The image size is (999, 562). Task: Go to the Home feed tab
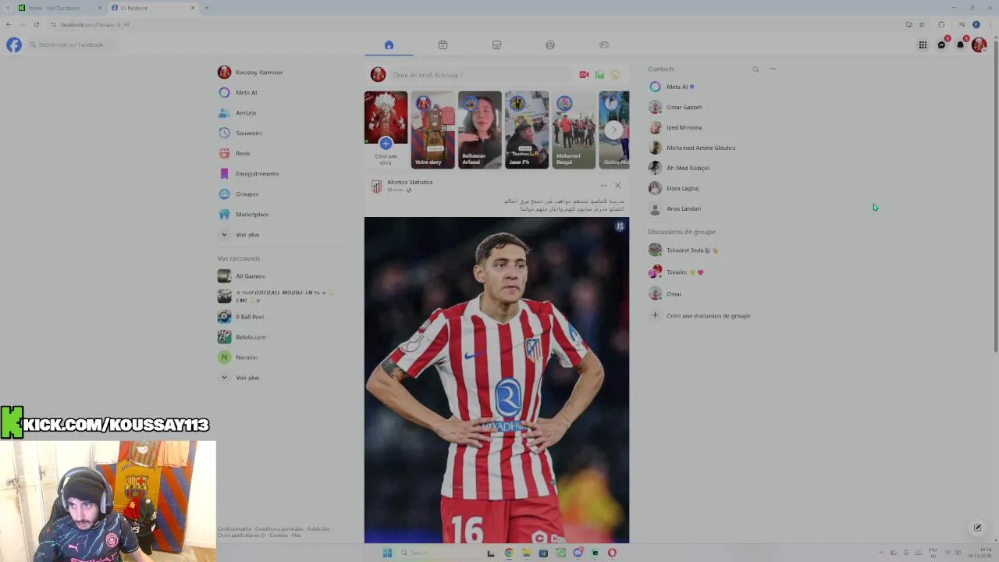[x=389, y=44]
